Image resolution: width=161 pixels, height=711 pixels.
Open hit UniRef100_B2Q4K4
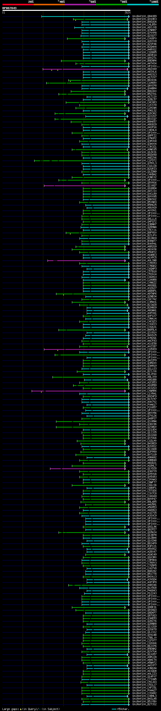point(144,47)
